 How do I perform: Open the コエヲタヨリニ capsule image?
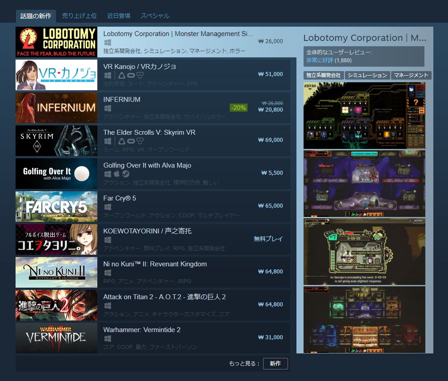tap(56, 239)
